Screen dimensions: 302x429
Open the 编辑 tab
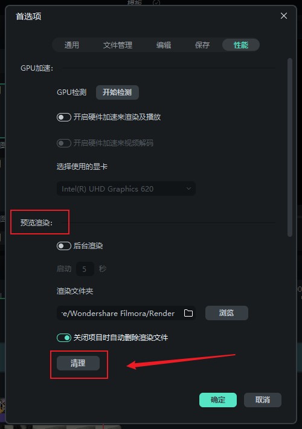(x=164, y=45)
